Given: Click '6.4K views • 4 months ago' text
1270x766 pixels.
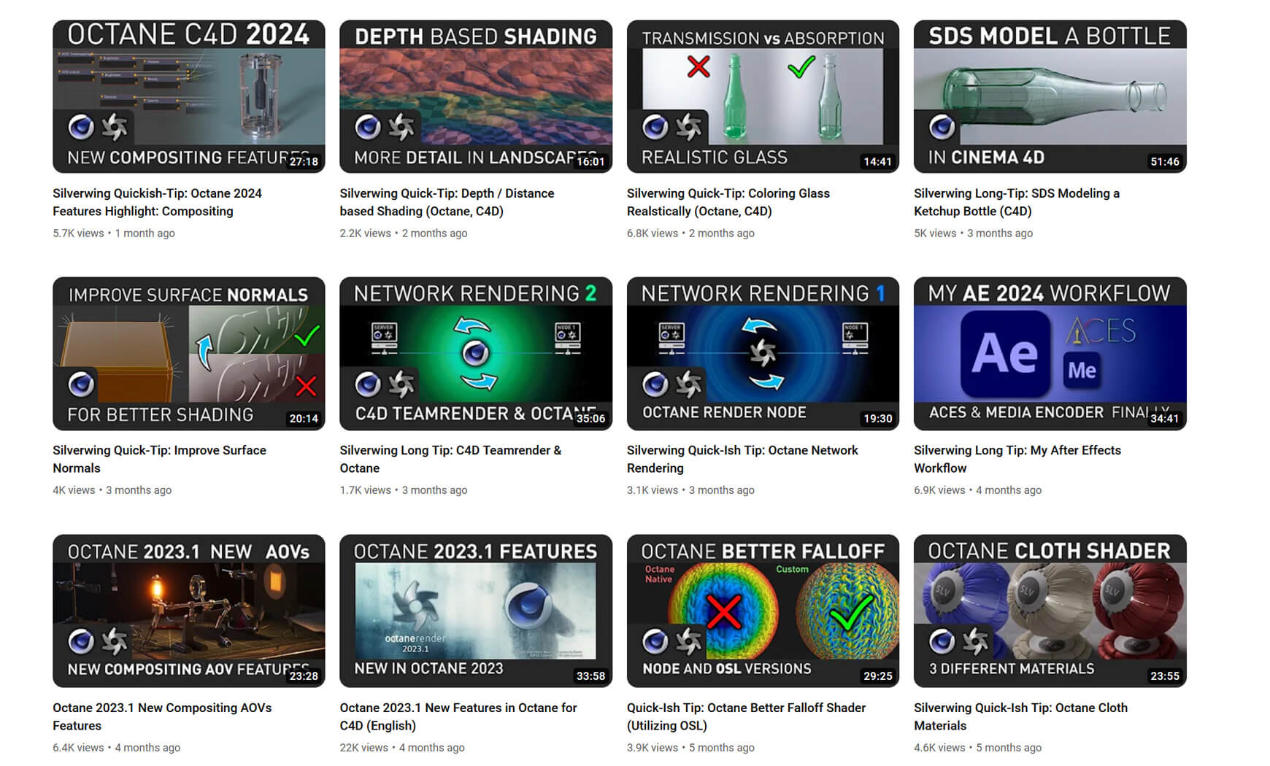Looking at the screenshot, I should (117, 748).
